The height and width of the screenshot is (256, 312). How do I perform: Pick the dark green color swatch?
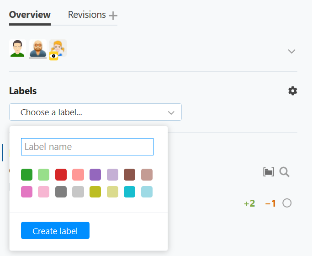click(x=27, y=175)
